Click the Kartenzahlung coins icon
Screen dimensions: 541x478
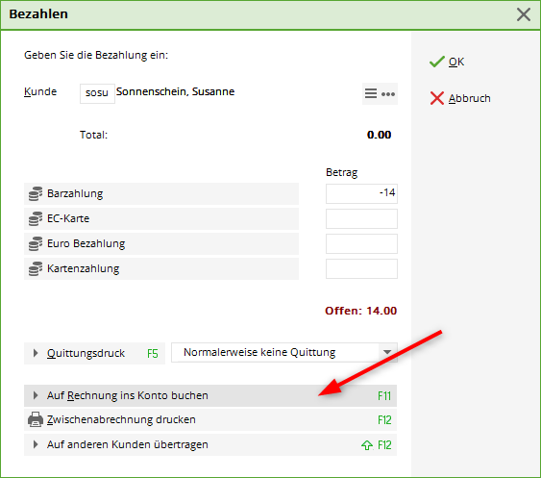[x=36, y=268]
